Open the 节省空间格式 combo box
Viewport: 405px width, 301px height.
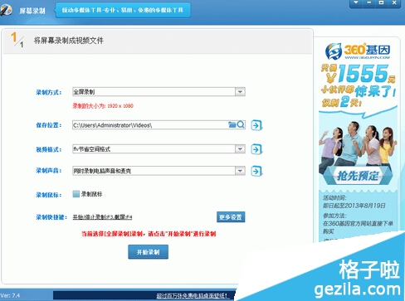pos(159,149)
